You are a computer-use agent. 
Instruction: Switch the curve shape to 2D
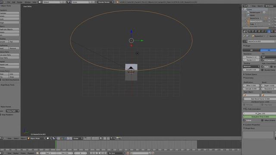pyautogui.click(x=251, y=50)
